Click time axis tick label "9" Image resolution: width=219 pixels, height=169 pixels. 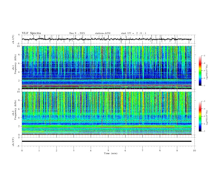[x=177, y=150]
